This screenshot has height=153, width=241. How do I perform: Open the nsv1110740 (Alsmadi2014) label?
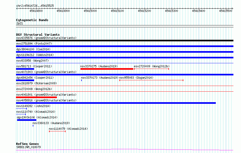(36, 112)
